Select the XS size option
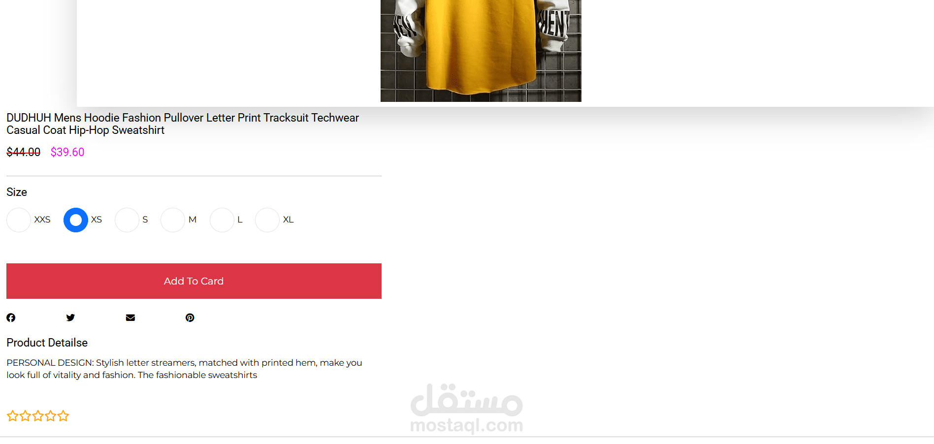 [76, 220]
